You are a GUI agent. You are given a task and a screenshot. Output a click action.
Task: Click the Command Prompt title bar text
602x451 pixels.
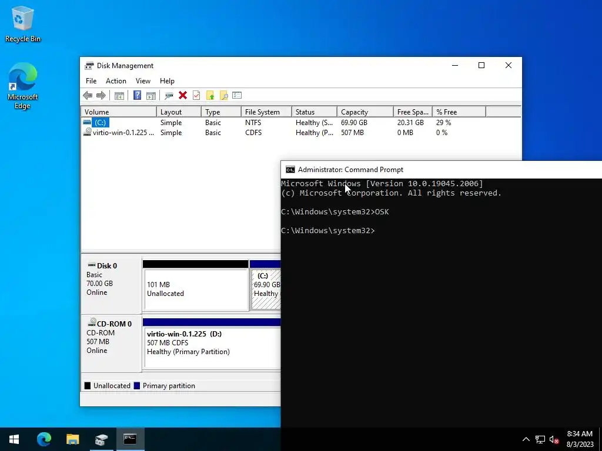pyautogui.click(x=350, y=170)
